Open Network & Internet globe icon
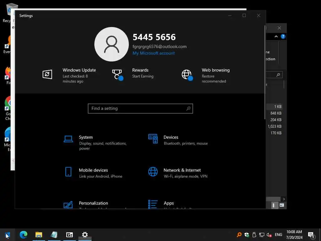Screen dimensions: 321x241 click(153, 172)
